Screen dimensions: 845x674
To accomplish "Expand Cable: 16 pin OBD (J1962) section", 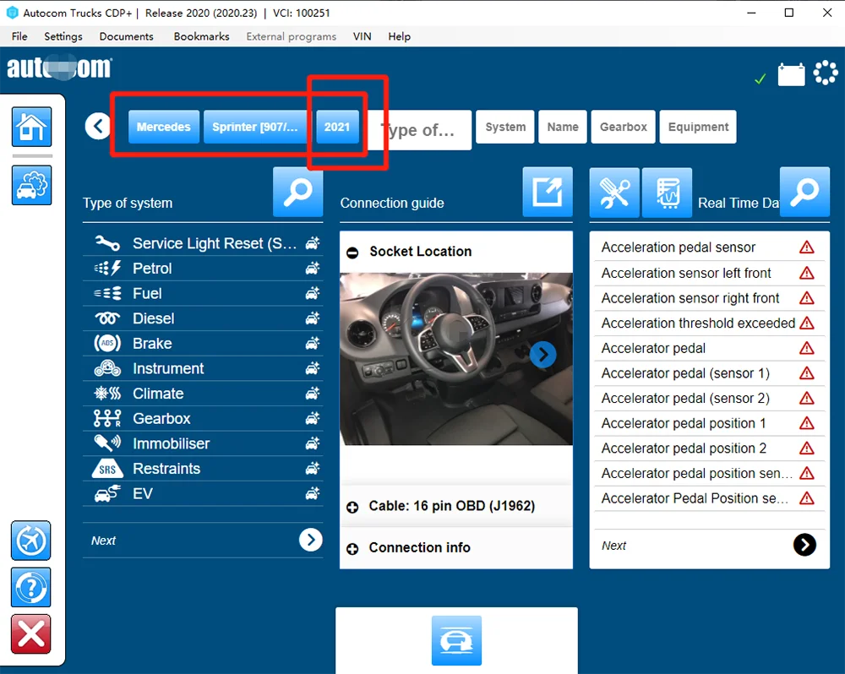I will tap(352, 507).
